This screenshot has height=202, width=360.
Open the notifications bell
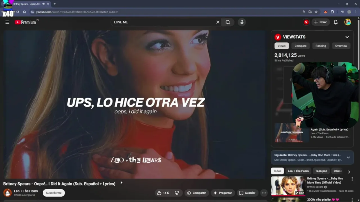(x=336, y=22)
